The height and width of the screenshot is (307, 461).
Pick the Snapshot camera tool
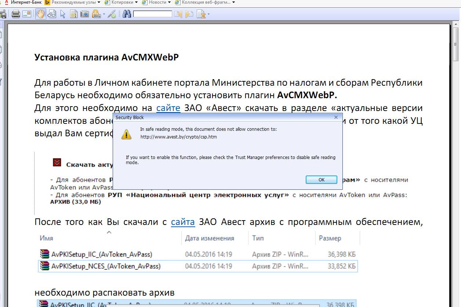tap(85, 14)
